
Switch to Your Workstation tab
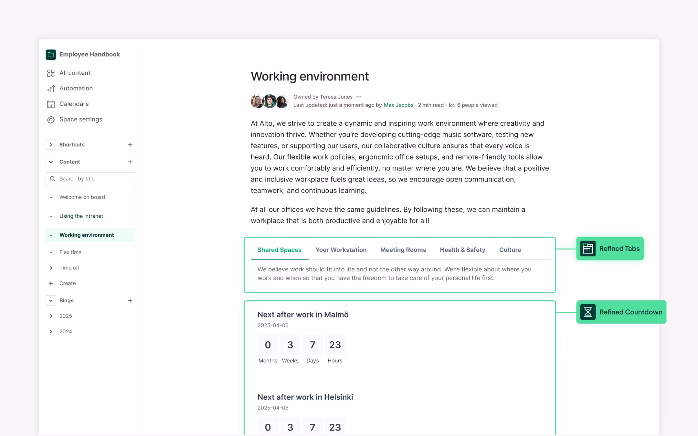pyautogui.click(x=341, y=250)
